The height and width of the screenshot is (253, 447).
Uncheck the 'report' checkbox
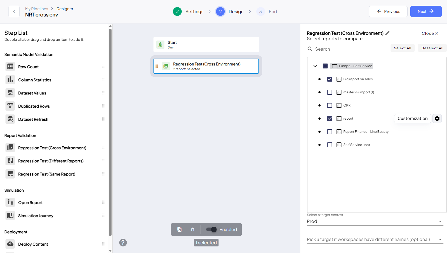330,119
